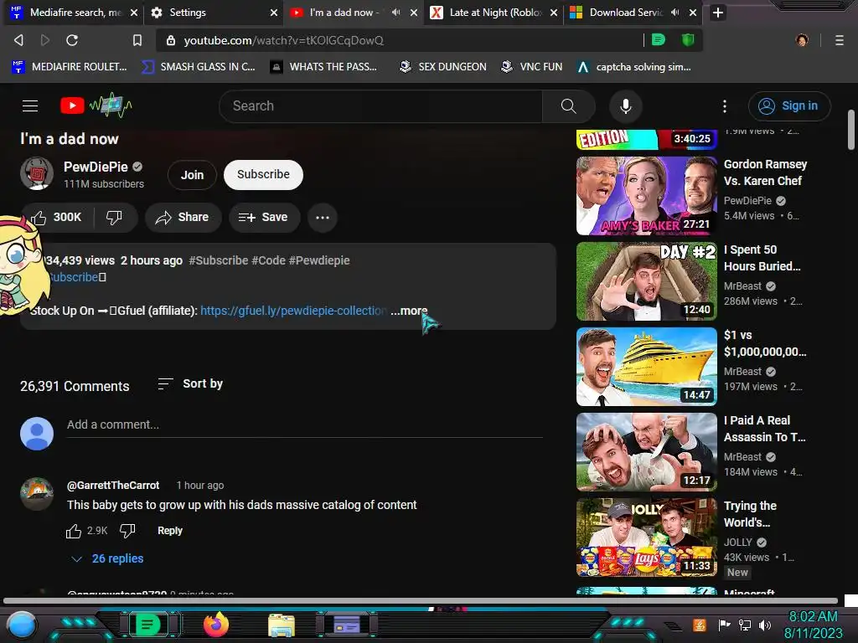Open the green reader icon in address bar
Screen dimensions: 858x643
tap(659, 40)
